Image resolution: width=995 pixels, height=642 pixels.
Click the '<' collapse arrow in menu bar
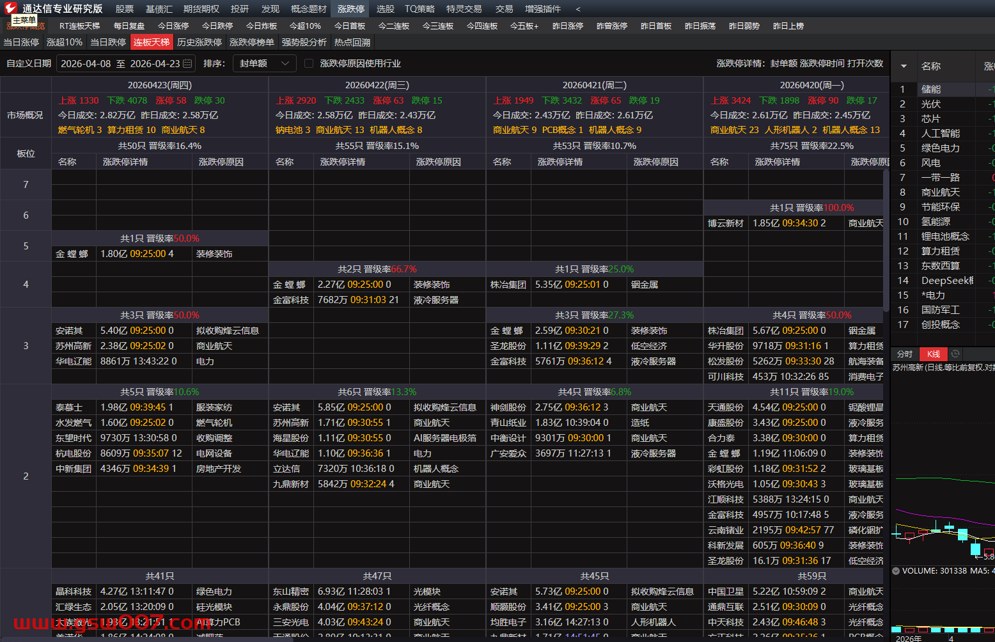(x=578, y=9)
